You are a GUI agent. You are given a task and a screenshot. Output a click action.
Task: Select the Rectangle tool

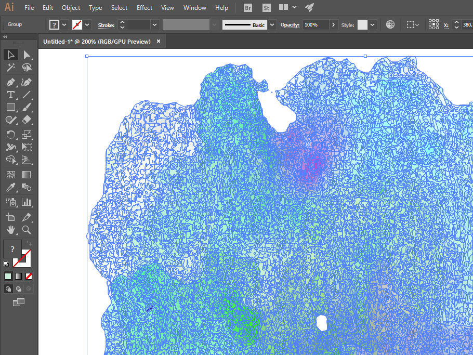click(x=10, y=107)
